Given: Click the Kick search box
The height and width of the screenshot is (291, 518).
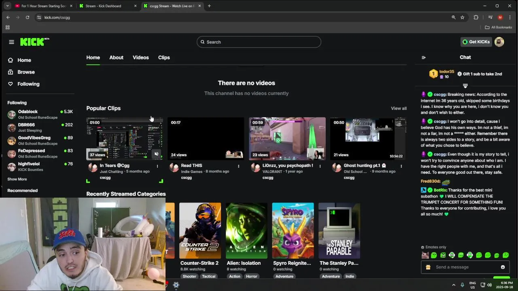Looking at the screenshot, I should (x=259, y=42).
